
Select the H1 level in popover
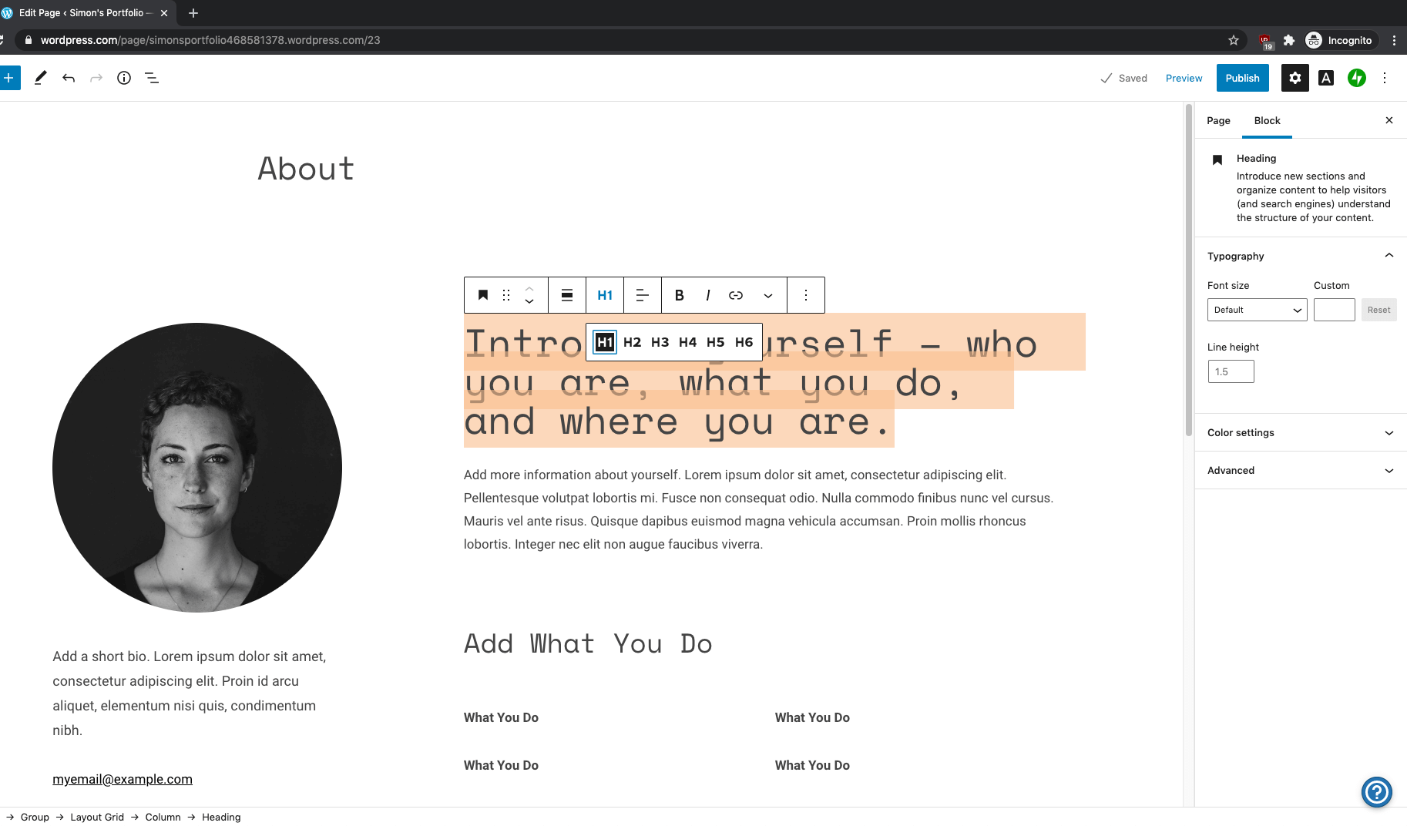[605, 342]
